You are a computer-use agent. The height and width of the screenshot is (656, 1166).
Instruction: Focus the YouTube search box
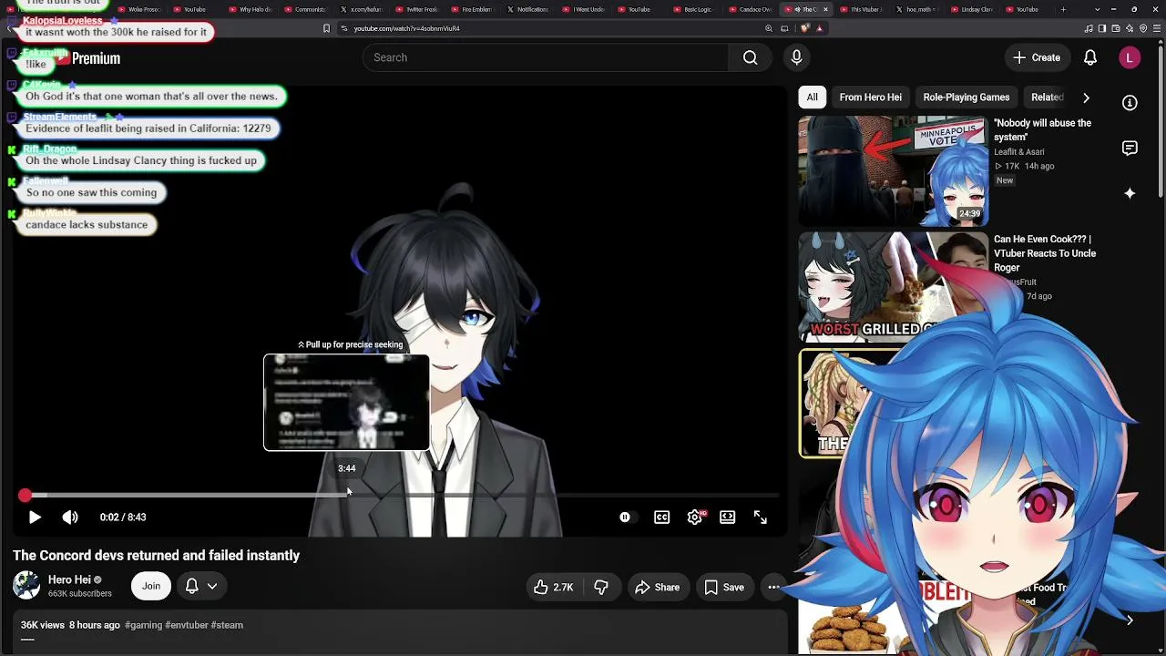click(545, 57)
